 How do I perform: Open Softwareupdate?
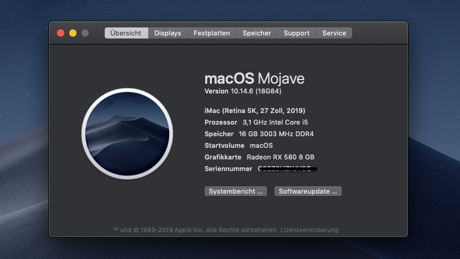point(307,191)
